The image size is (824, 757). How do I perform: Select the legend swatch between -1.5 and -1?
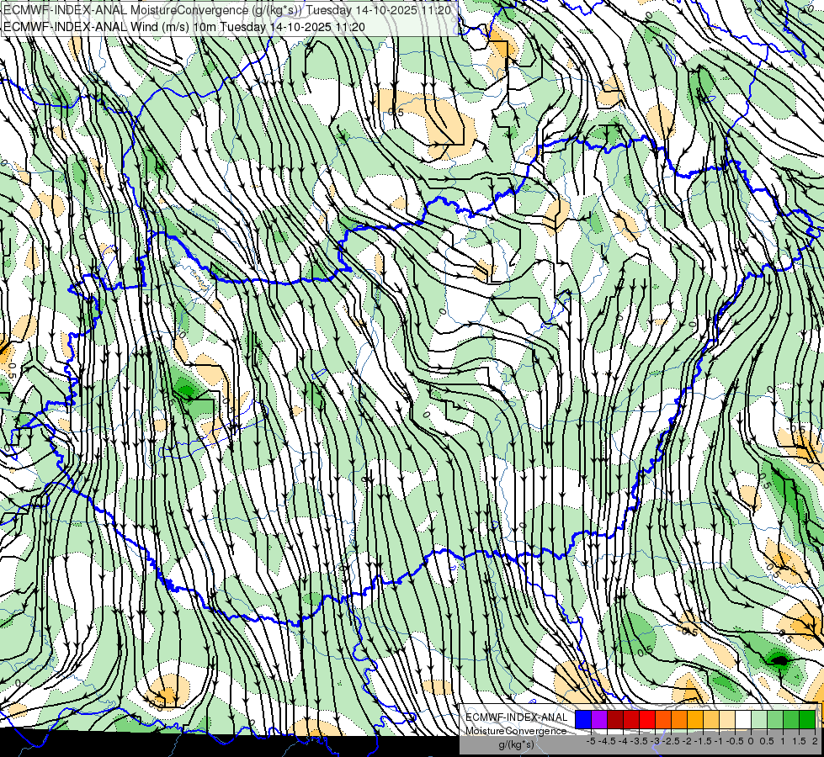pyautogui.click(x=711, y=719)
